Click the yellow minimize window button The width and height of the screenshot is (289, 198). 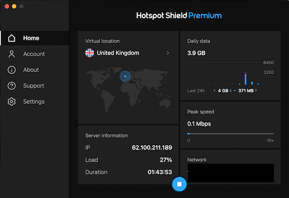click(14, 6)
